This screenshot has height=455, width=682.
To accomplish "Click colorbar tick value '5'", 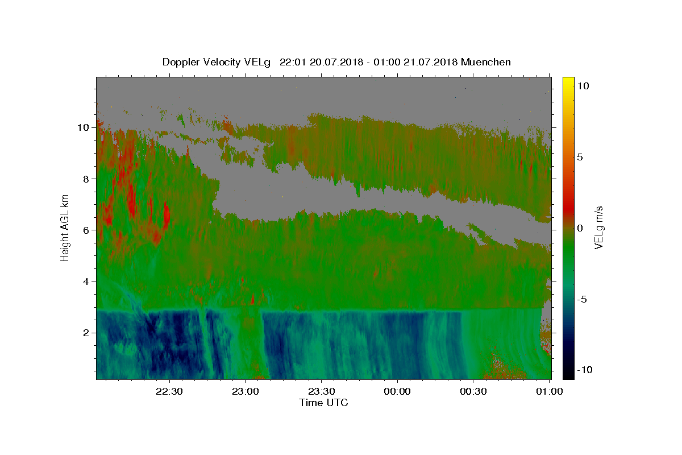I will tap(580, 157).
